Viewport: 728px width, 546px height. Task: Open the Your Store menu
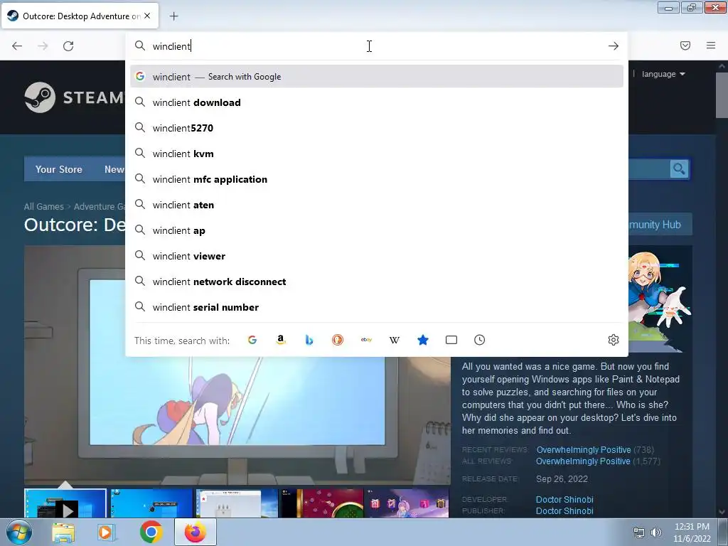point(59,169)
